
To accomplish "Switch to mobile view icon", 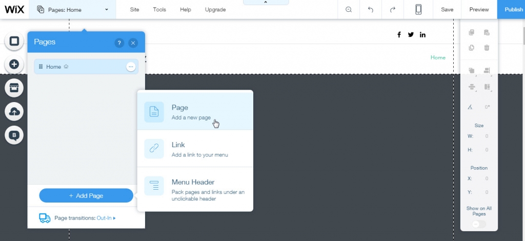I will click(418, 9).
